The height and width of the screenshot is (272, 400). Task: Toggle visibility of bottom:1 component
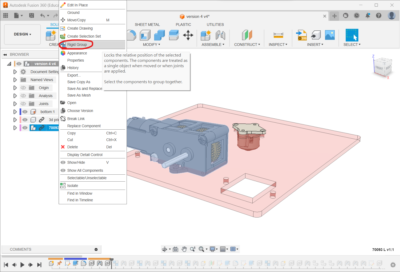pyautogui.click(x=25, y=112)
